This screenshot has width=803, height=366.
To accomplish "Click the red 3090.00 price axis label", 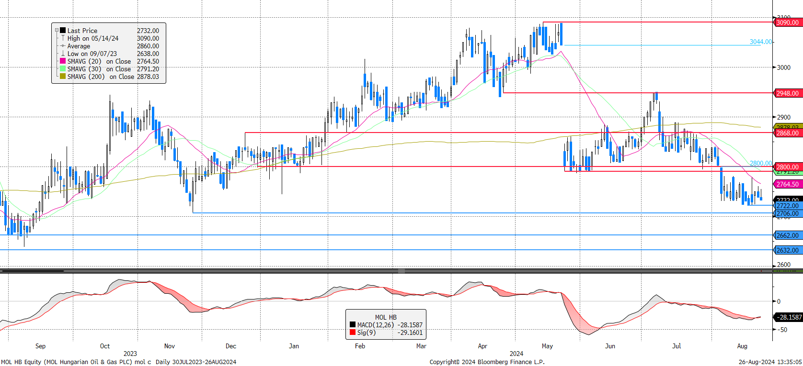I will pos(788,22).
